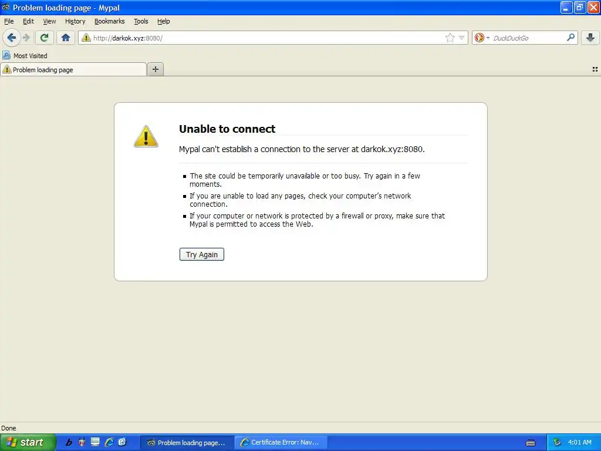Viewport: 601px width, 451px height.
Task: Click the warning site-identity icon in address bar
Action: (x=86, y=38)
